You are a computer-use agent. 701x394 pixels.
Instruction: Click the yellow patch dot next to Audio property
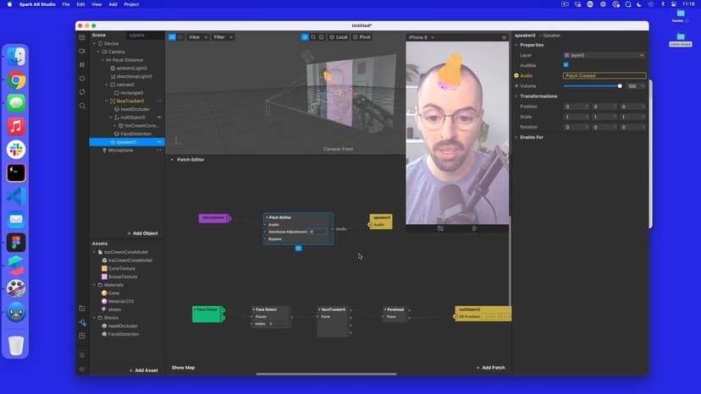516,75
